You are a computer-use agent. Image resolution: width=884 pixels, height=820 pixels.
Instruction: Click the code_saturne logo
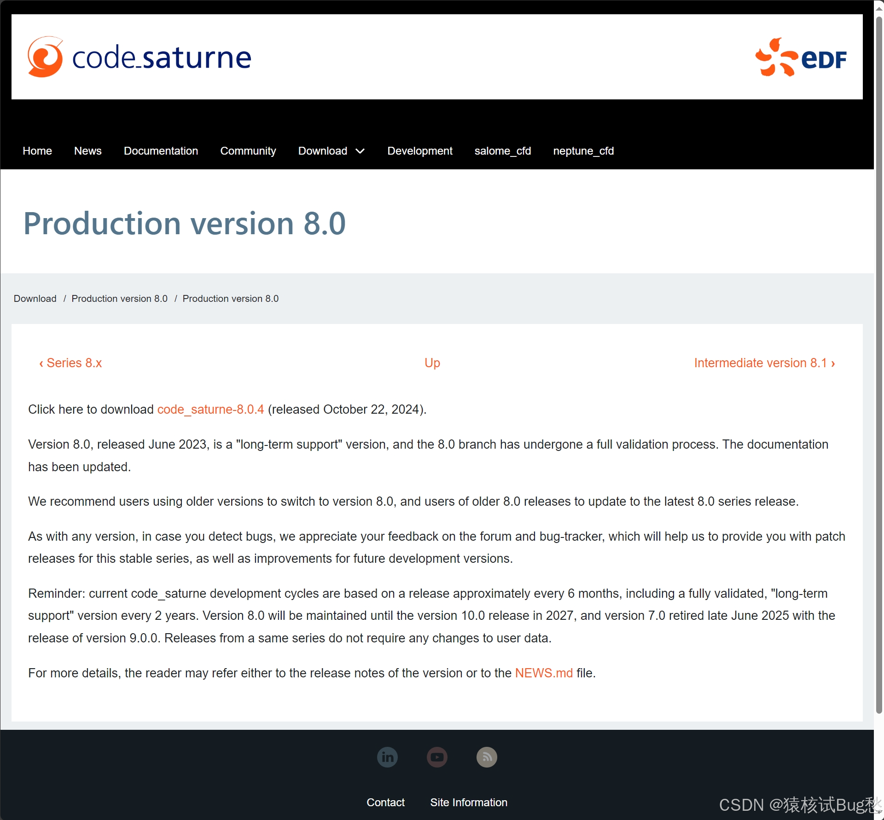[139, 57]
